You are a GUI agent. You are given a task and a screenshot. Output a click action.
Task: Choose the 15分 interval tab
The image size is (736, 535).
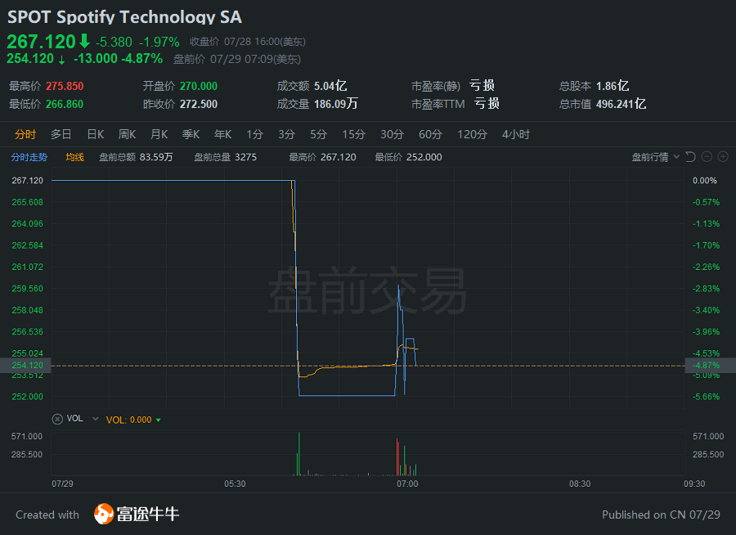pos(353,134)
